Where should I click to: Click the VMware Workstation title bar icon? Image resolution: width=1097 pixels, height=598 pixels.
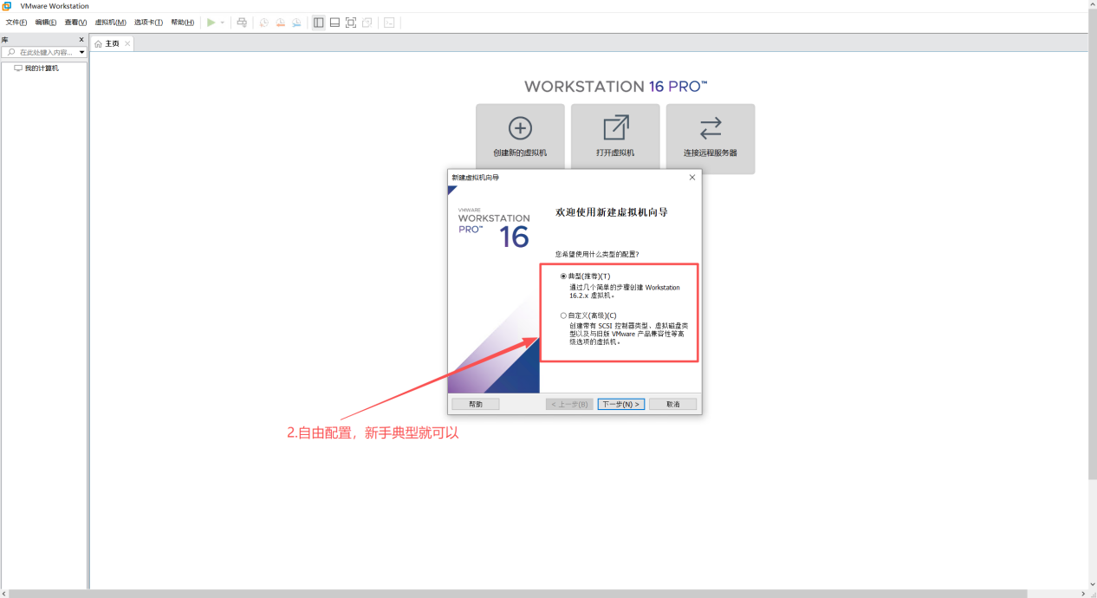7,6
